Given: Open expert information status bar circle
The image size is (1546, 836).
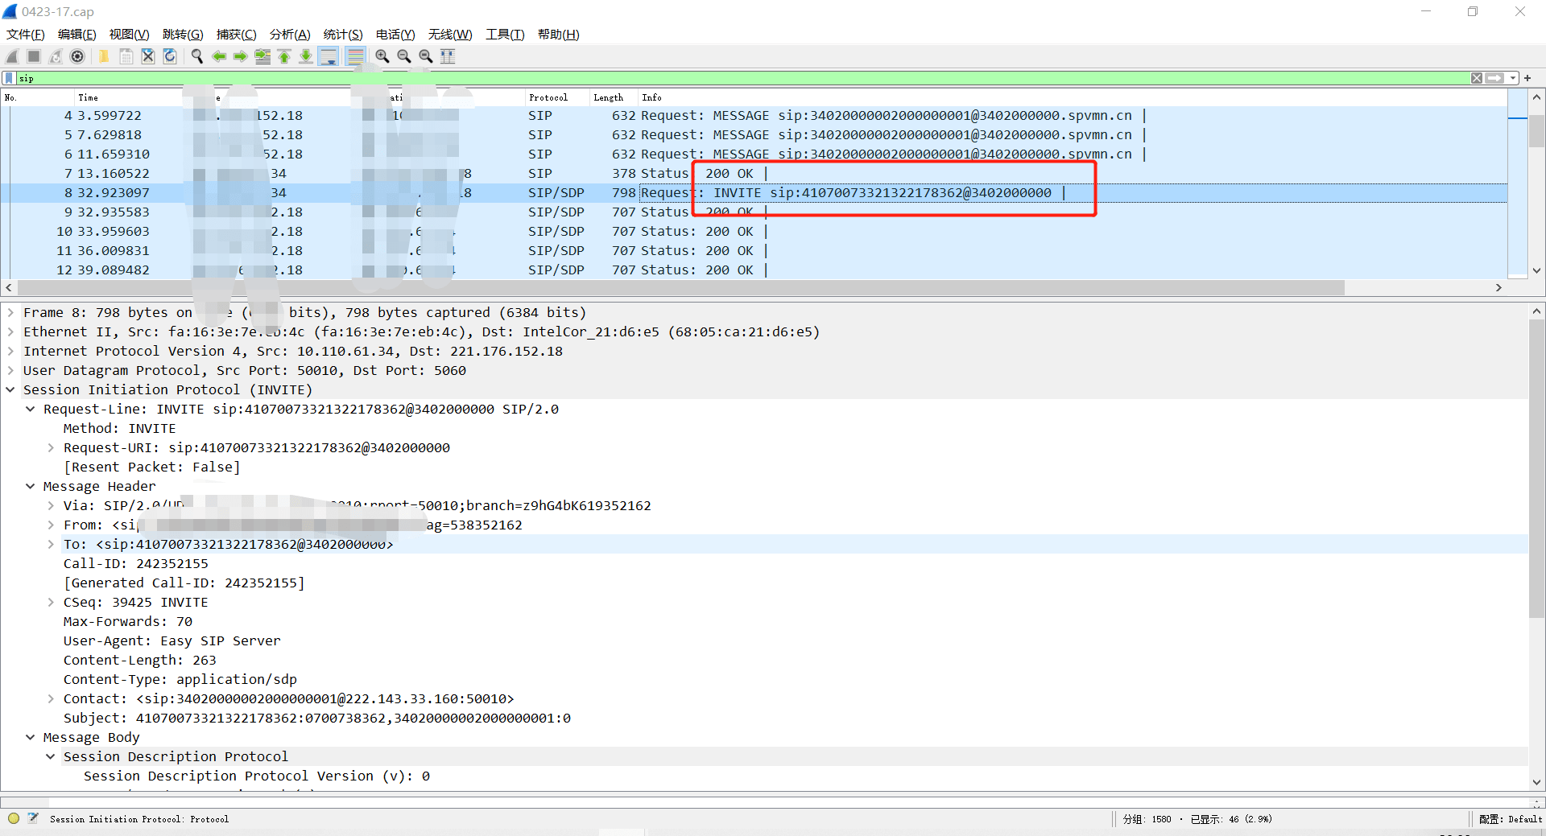Looking at the screenshot, I should point(14,818).
